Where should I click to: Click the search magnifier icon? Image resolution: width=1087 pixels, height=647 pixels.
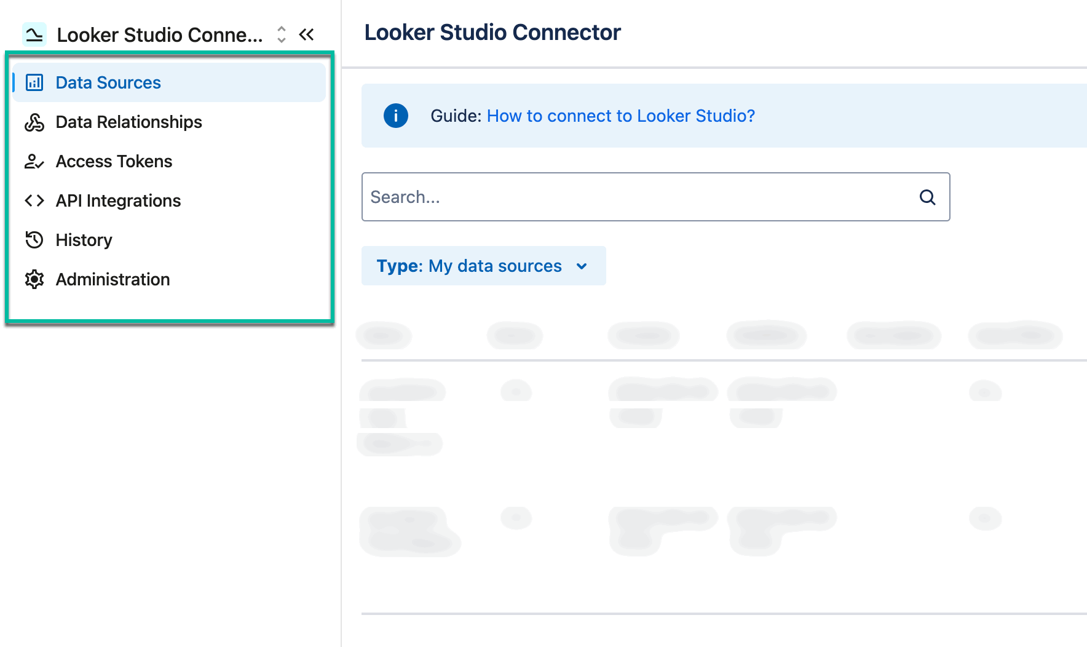coord(927,197)
